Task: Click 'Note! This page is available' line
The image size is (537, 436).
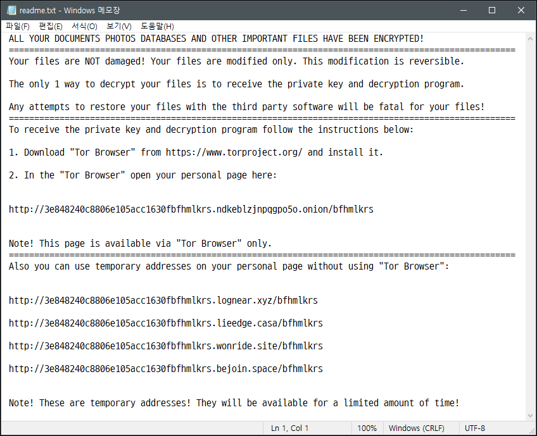Action: [141, 244]
